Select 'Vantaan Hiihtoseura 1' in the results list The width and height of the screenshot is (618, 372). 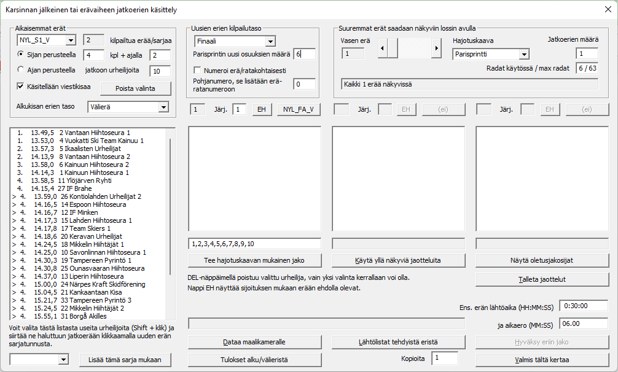pos(98,133)
